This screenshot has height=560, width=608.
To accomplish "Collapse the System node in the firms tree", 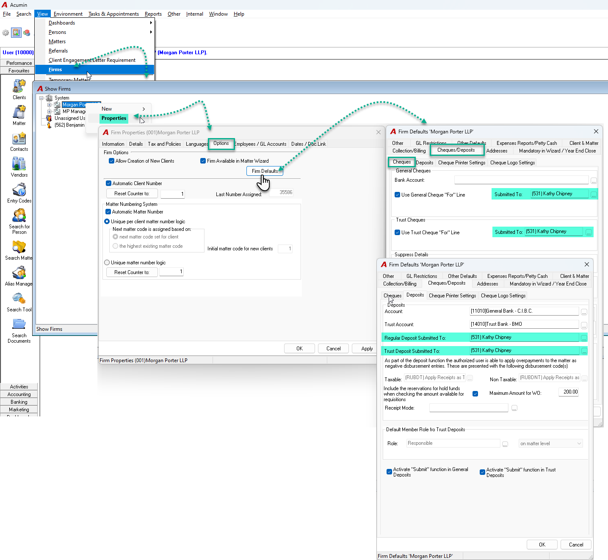I will pos(41,98).
